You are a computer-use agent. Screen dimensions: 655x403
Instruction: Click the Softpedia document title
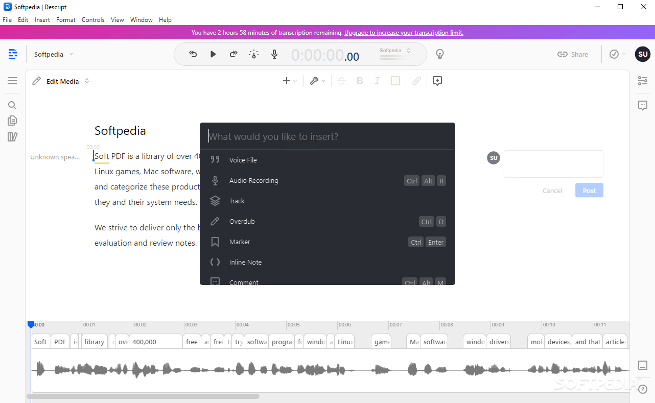point(120,131)
